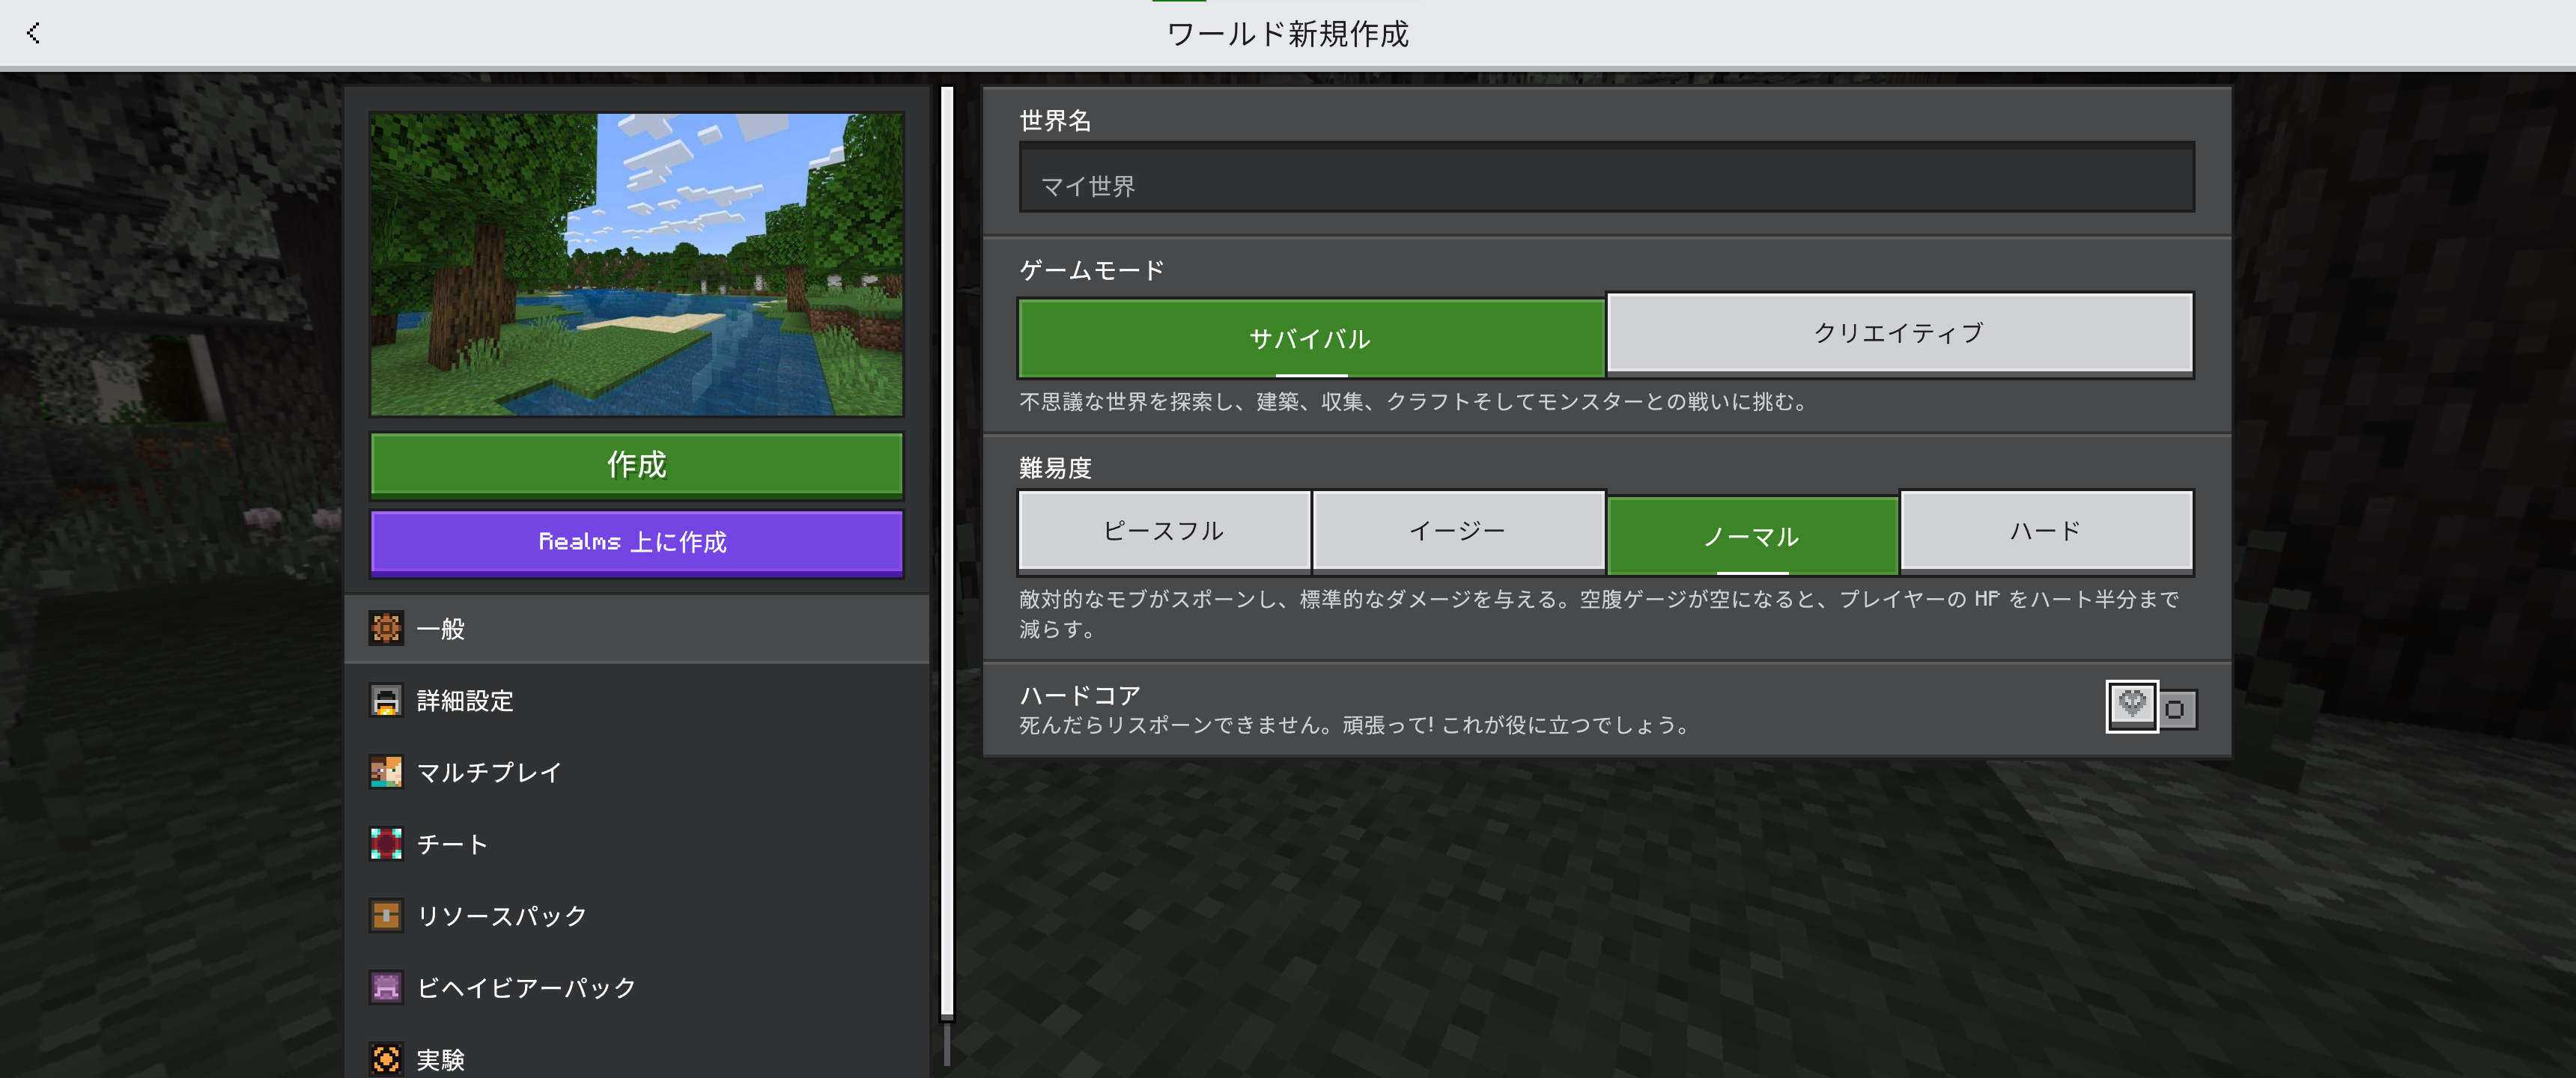Click the furnace icon for 詳細設定
The height and width of the screenshot is (1078, 2576).
click(x=386, y=700)
